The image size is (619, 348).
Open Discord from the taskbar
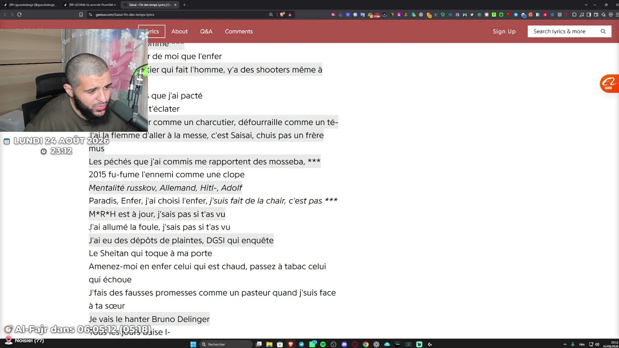coord(344,344)
